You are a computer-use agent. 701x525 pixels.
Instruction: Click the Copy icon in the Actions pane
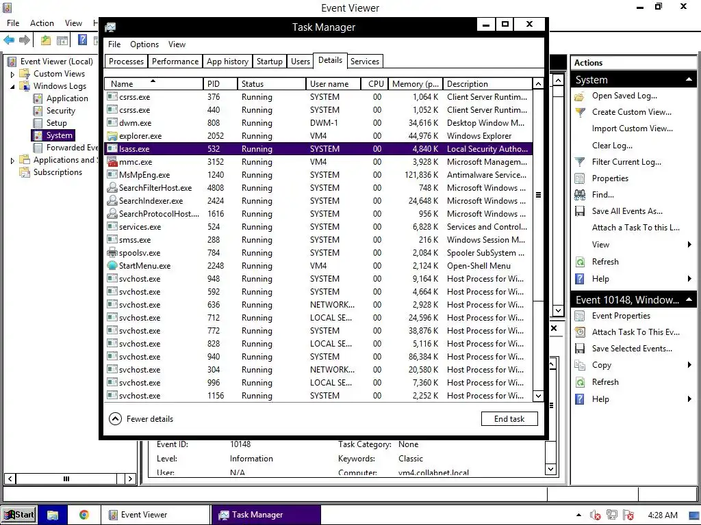coord(580,365)
